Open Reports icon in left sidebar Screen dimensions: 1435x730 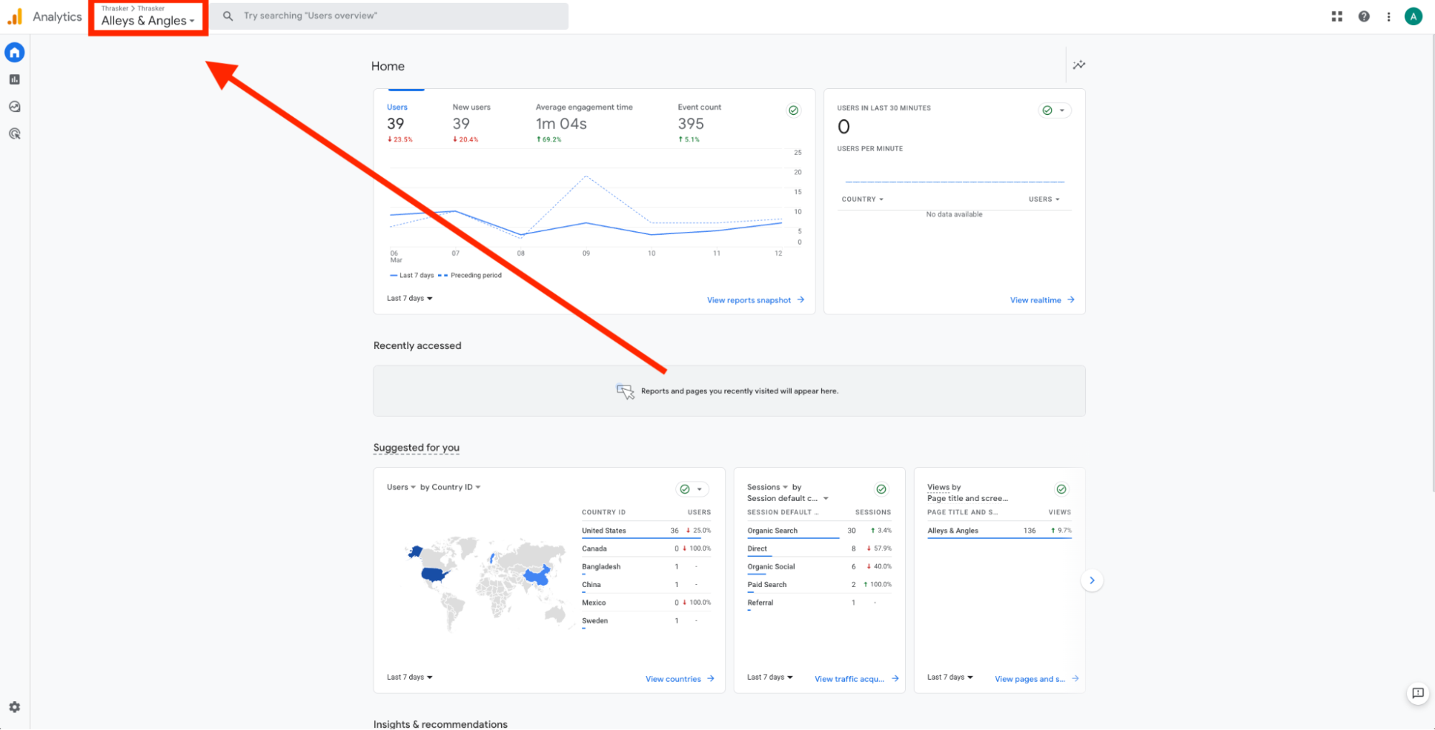point(14,80)
